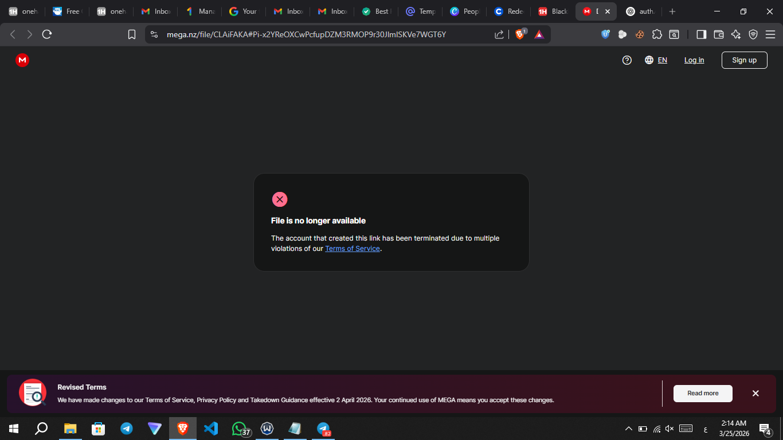Open the Terms of Service link
The image size is (783, 440).
point(352,249)
